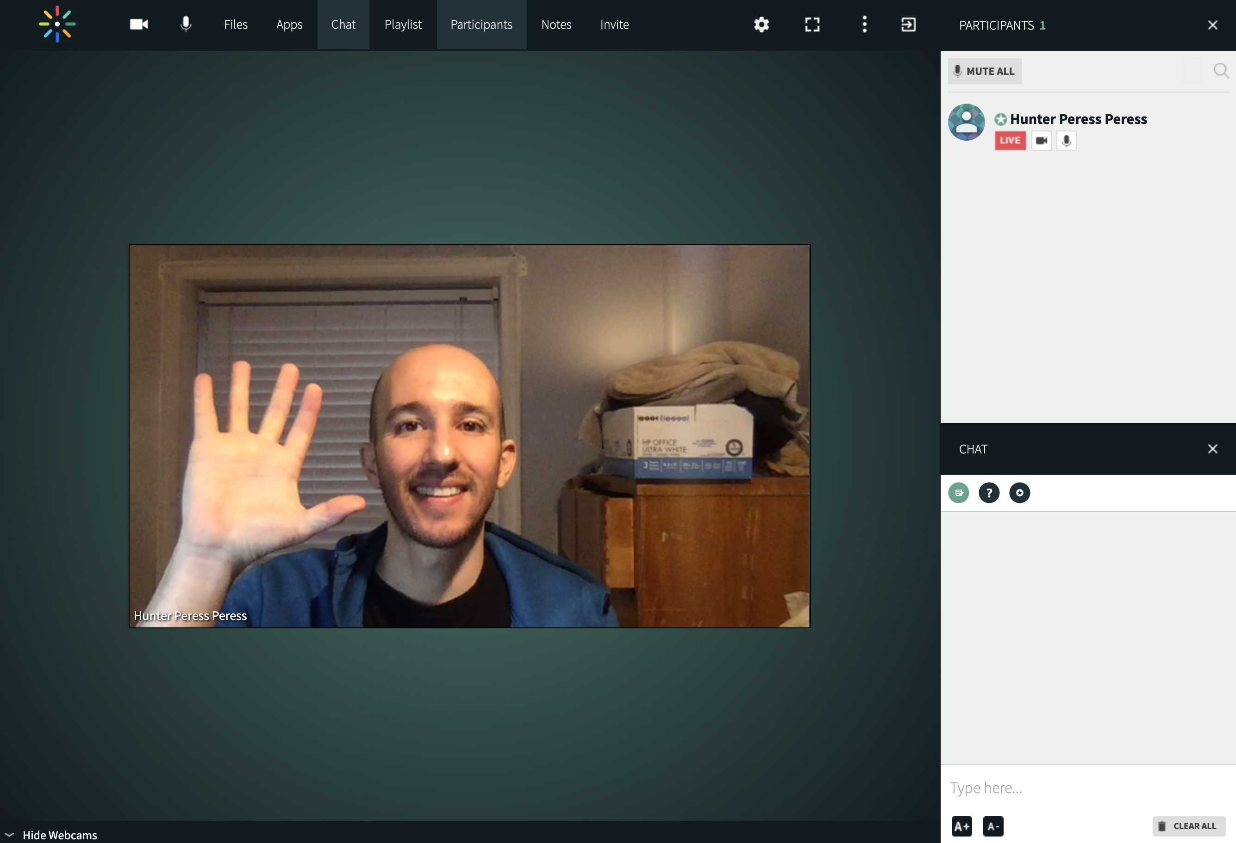Switch to the Playlist tab
The image size is (1236, 843).
coord(403,25)
